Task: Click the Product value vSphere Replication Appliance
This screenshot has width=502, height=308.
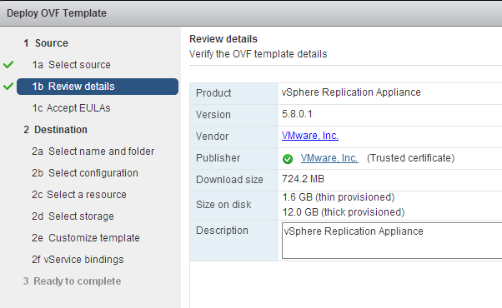Action: (351, 92)
